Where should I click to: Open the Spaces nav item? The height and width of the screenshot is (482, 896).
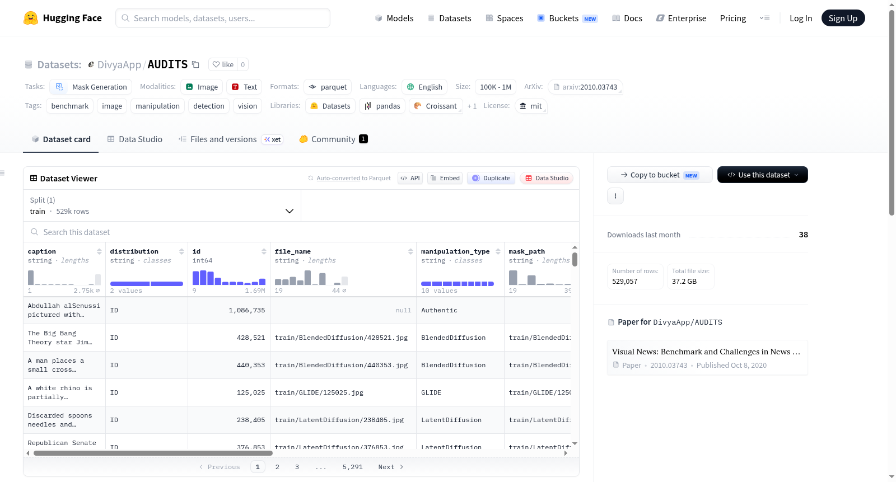(x=505, y=18)
